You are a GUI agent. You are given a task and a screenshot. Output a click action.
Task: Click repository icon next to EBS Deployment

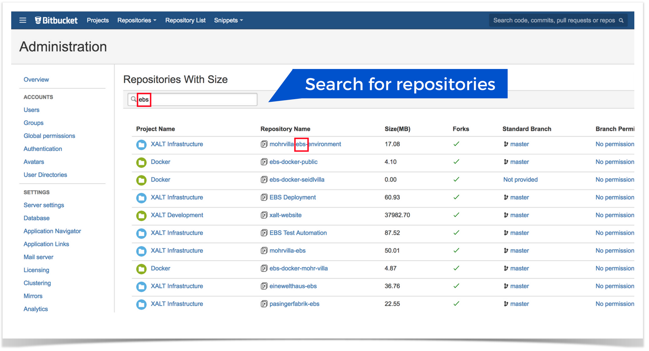[264, 197]
